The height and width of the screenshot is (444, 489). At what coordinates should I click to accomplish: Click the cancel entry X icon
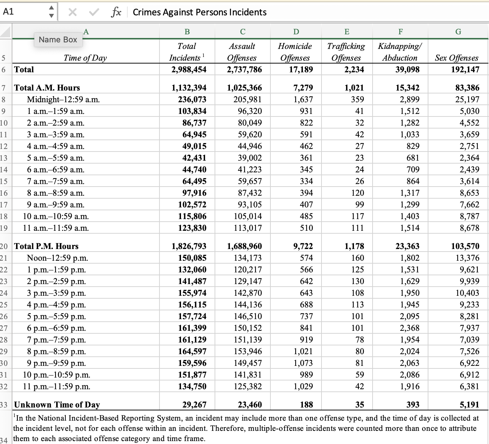coord(72,12)
